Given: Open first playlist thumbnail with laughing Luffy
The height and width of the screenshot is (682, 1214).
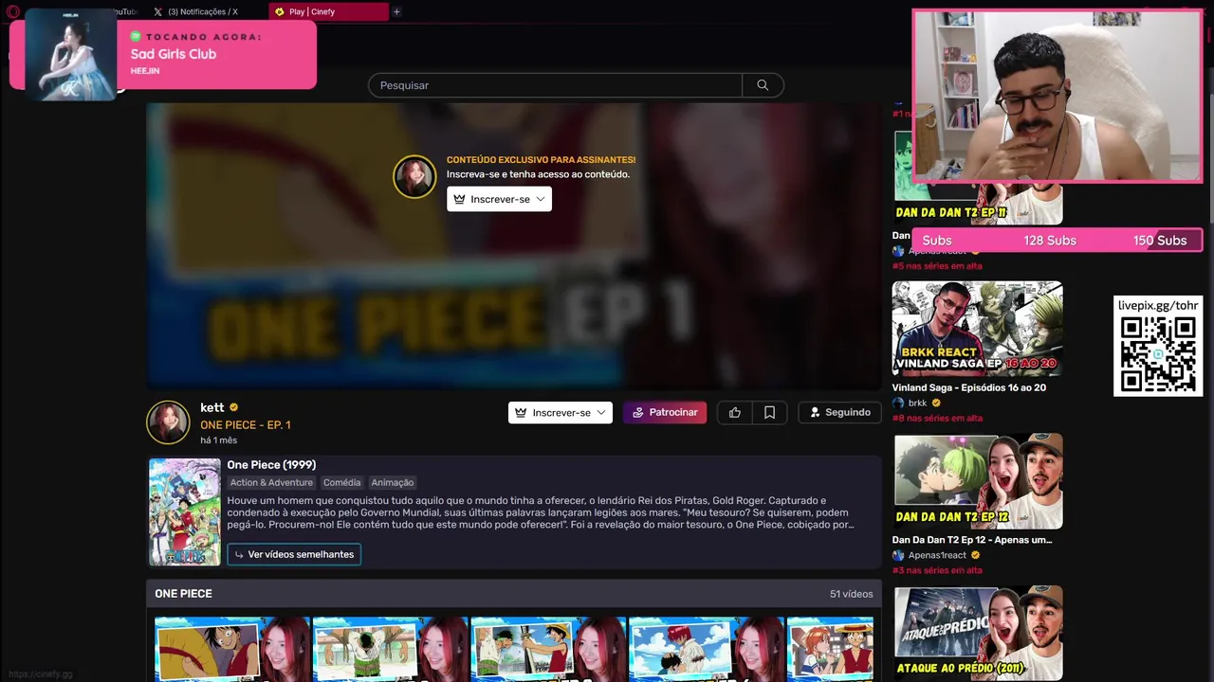Looking at the screenshot, I should 232,649.
